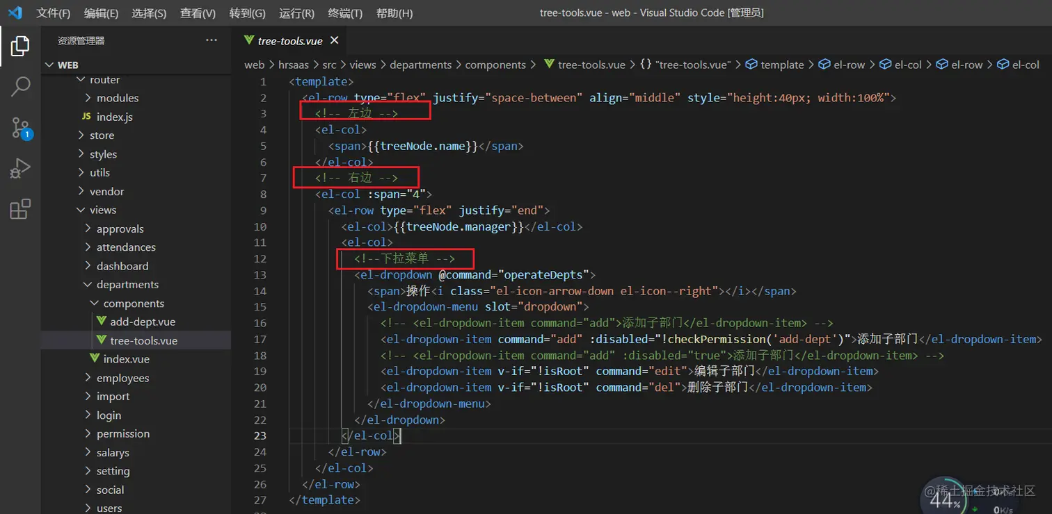Image resolution: width=1052 pixels, height=514 pixels.
Task: Select tree-tools.vue in the Explorer tree
Action: point(136,340)
